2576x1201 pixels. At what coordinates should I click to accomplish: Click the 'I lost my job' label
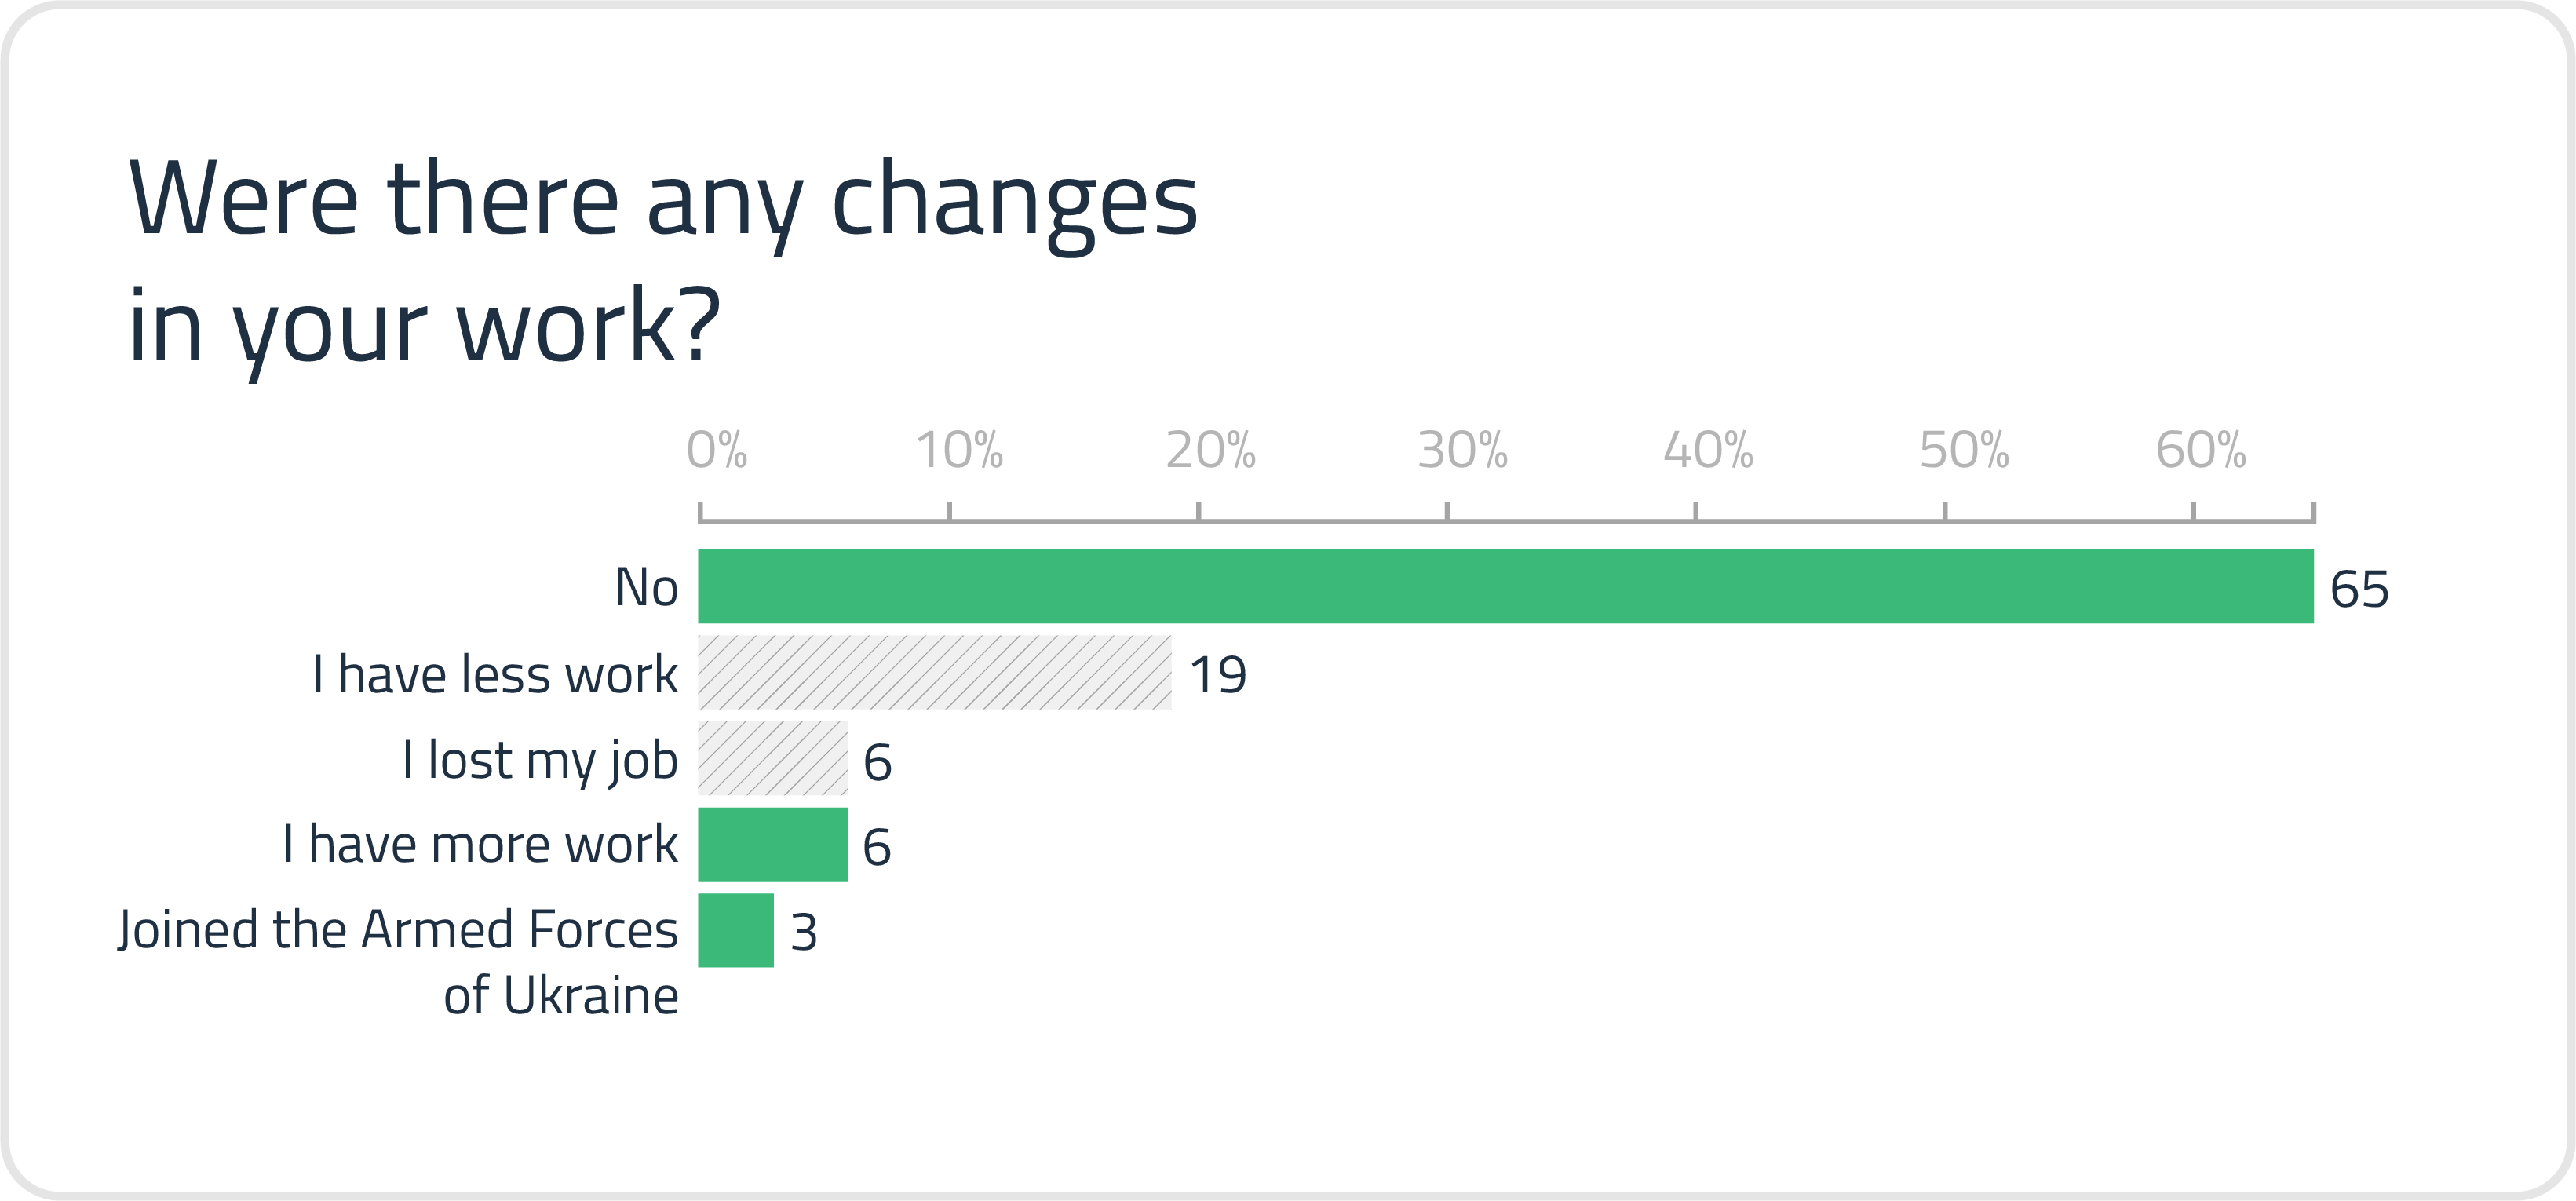(540, 760)
